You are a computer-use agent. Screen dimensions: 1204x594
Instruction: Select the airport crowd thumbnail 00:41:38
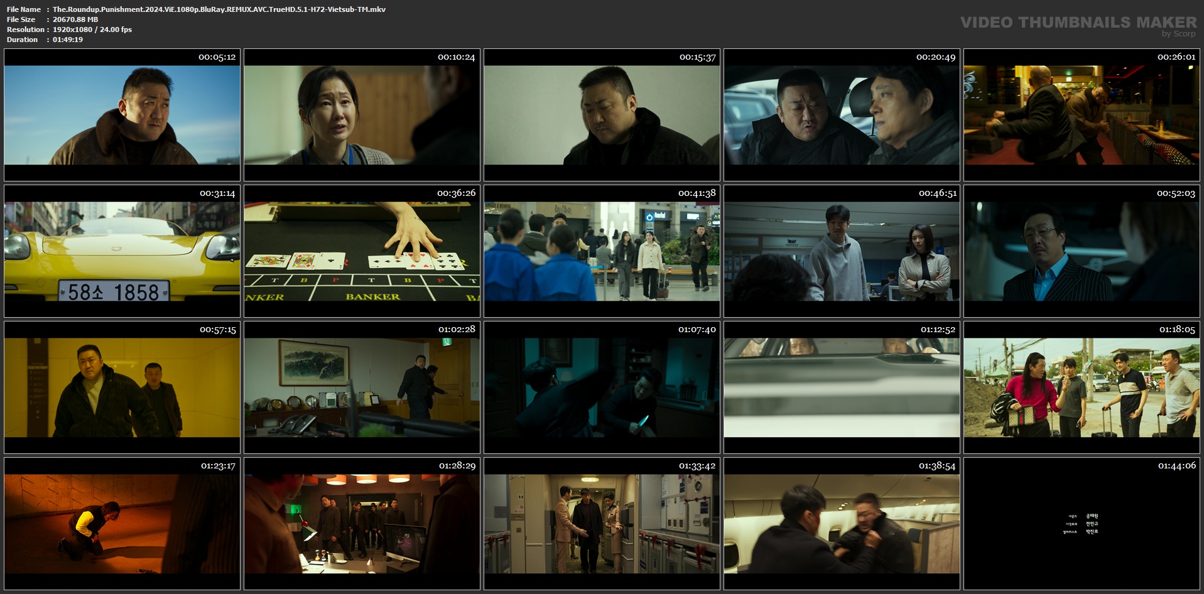(602, 251)
